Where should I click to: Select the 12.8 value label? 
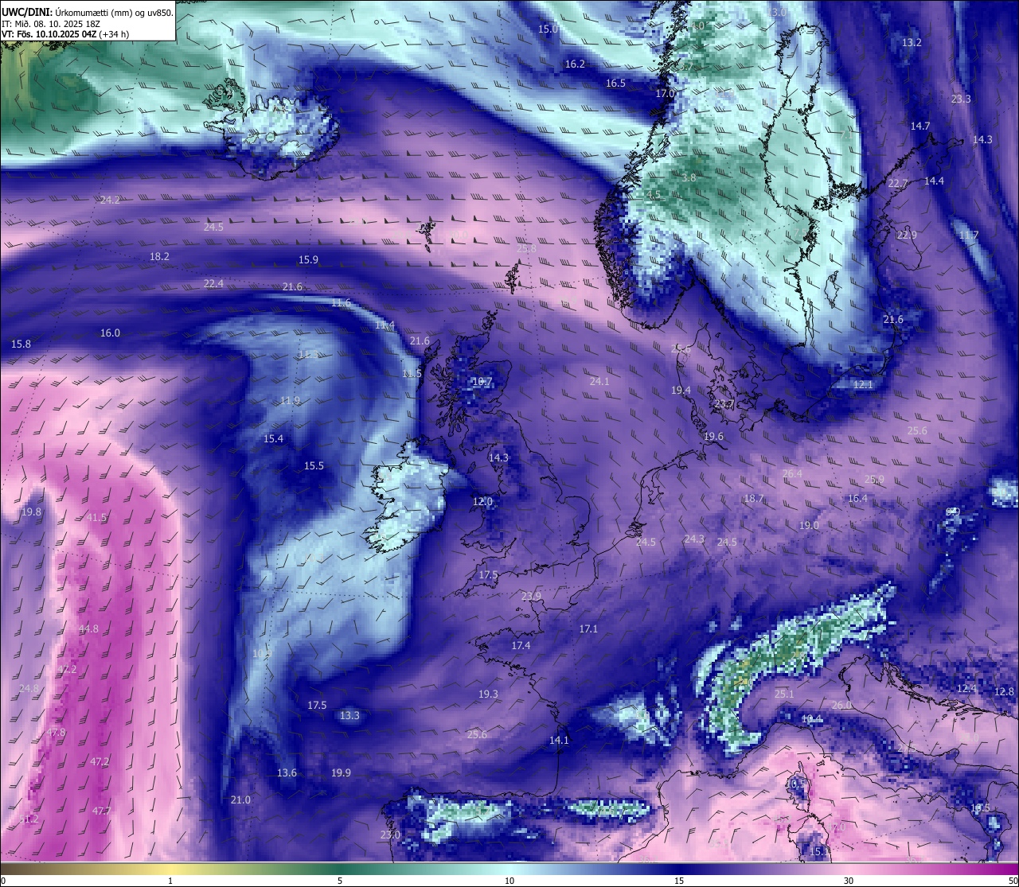[x=1005, y=691]
